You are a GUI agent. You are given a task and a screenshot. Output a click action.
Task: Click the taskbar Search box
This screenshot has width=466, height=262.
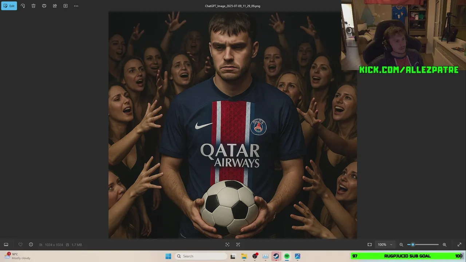(x=201, y=256)
